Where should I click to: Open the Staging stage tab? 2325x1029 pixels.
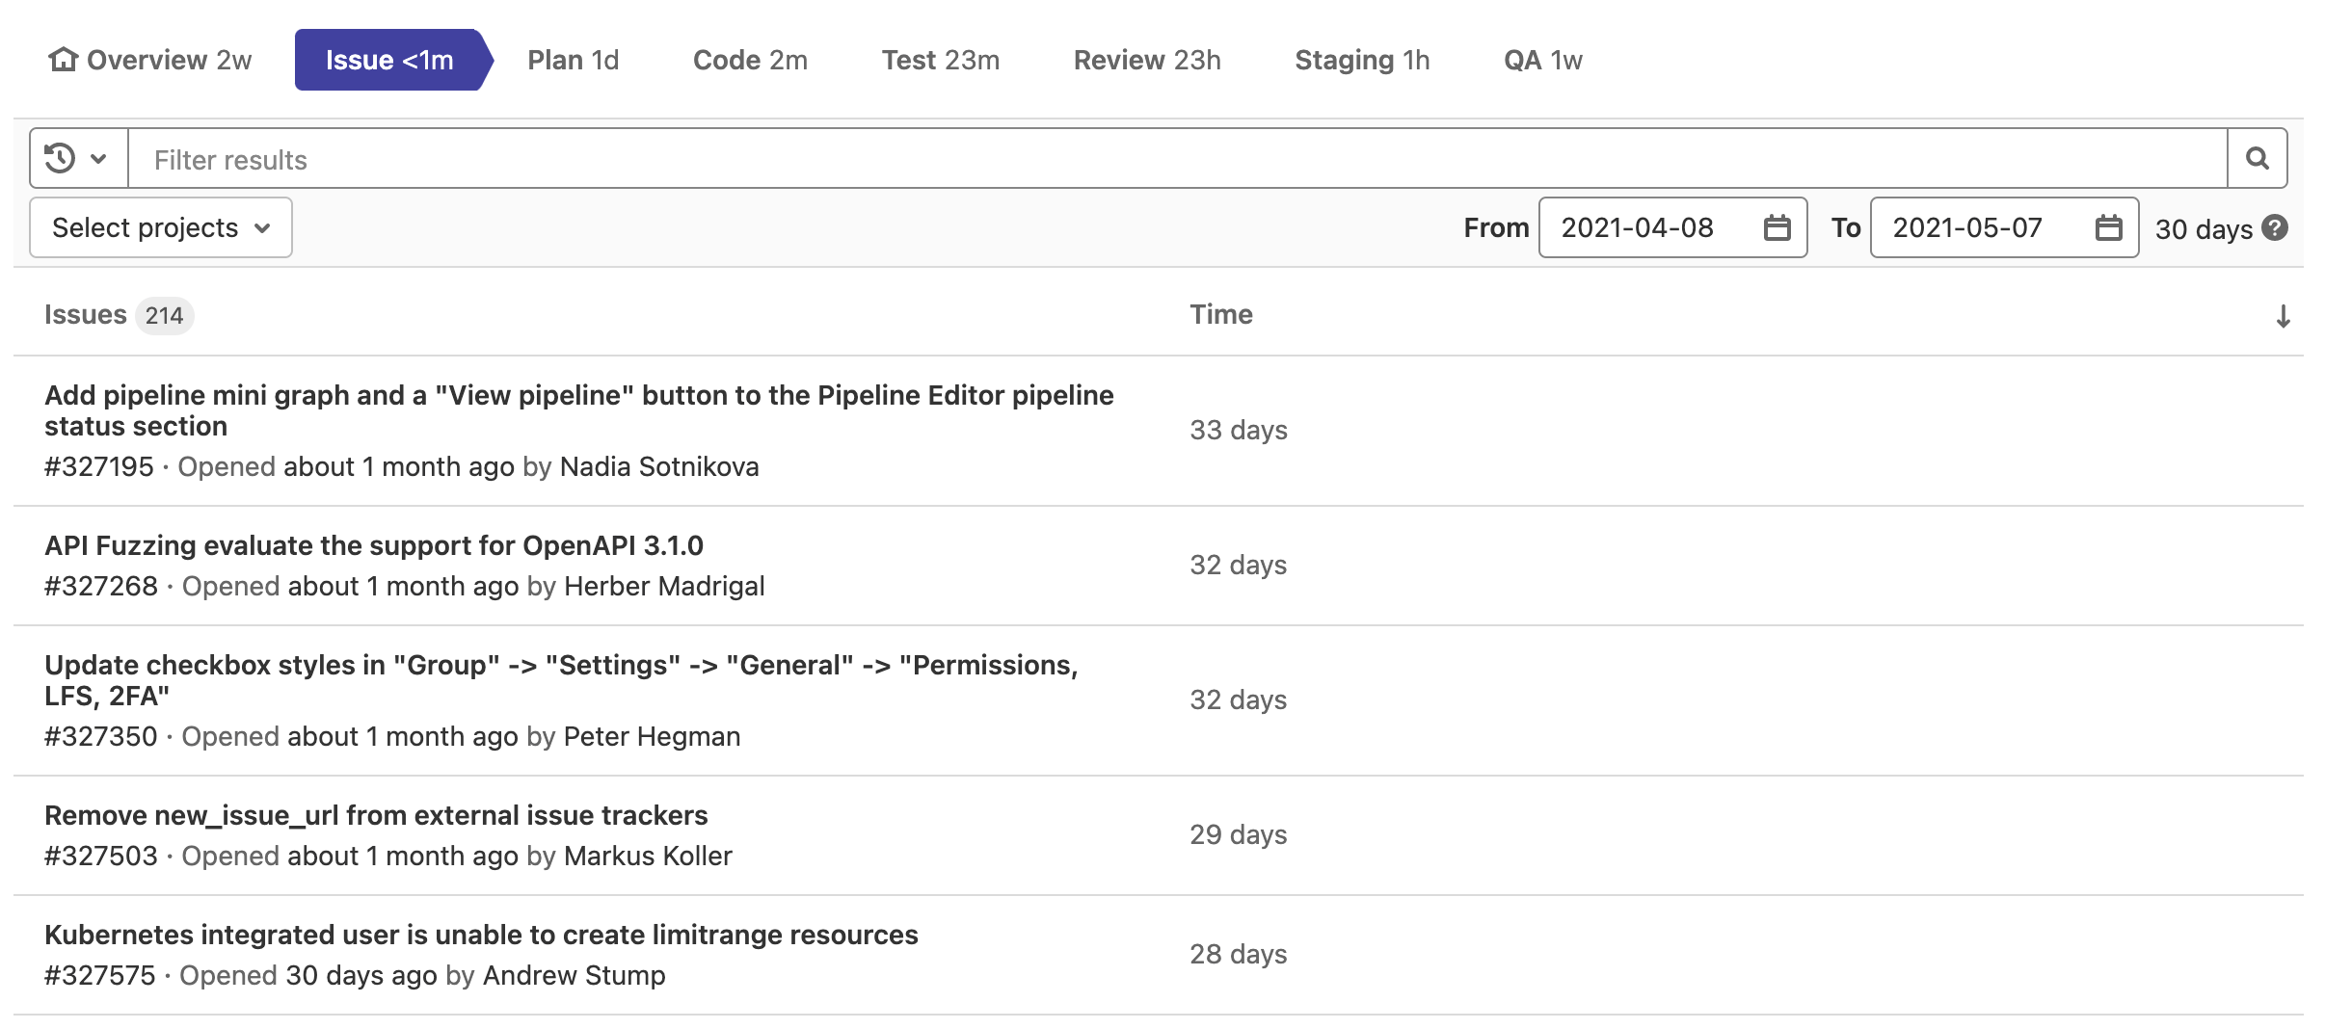click(x=1362, y=60)
